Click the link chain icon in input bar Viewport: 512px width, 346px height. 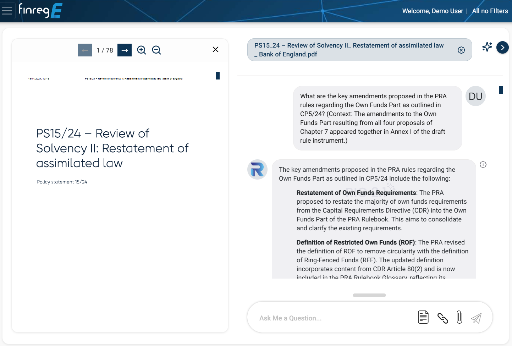[x=443, y=318]
